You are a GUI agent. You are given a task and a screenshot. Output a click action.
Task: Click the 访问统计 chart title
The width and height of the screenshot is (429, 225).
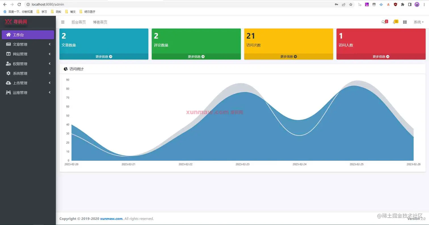(77, 69)
